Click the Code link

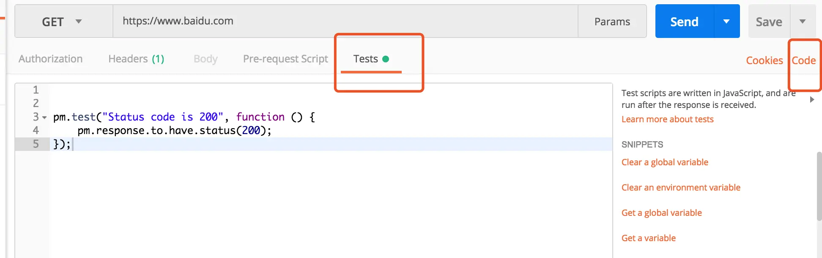803,61
